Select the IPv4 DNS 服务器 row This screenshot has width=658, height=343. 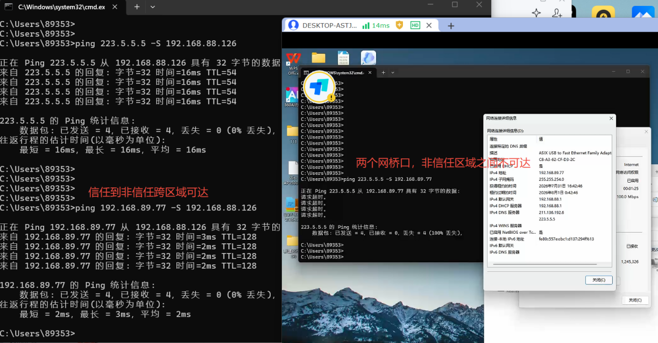pos(549,212)
